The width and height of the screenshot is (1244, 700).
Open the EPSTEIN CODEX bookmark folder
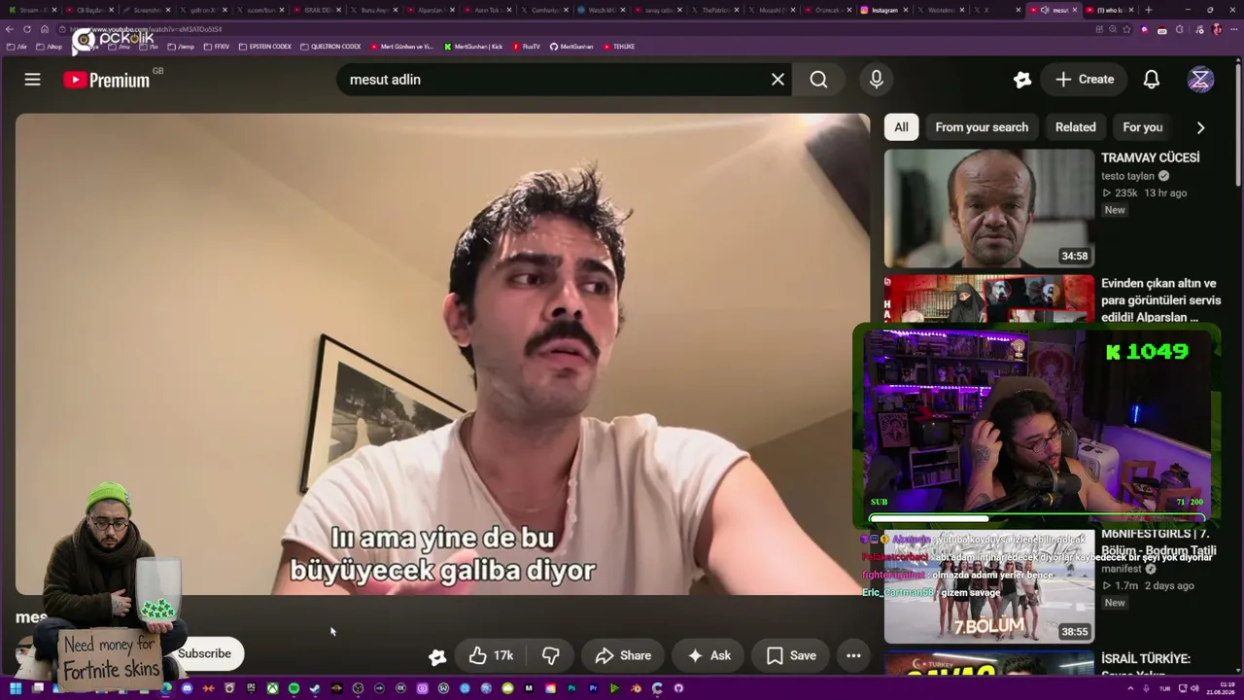coord(265,47)
